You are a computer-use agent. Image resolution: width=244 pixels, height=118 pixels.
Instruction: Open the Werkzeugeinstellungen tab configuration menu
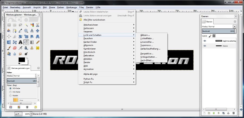tap(38, 68)
